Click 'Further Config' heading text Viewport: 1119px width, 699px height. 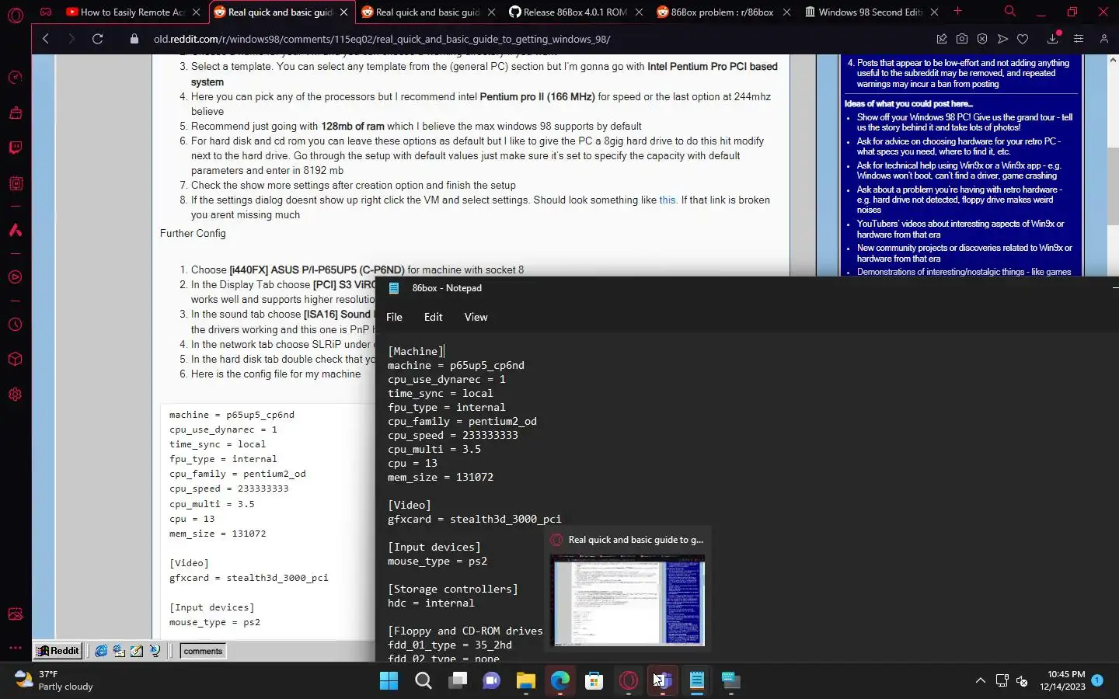pyautogui.click(x=193, y=233)
